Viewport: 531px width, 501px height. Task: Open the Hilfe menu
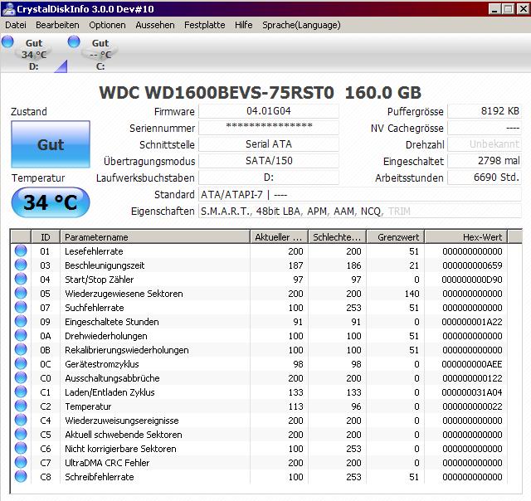(243, 25)
